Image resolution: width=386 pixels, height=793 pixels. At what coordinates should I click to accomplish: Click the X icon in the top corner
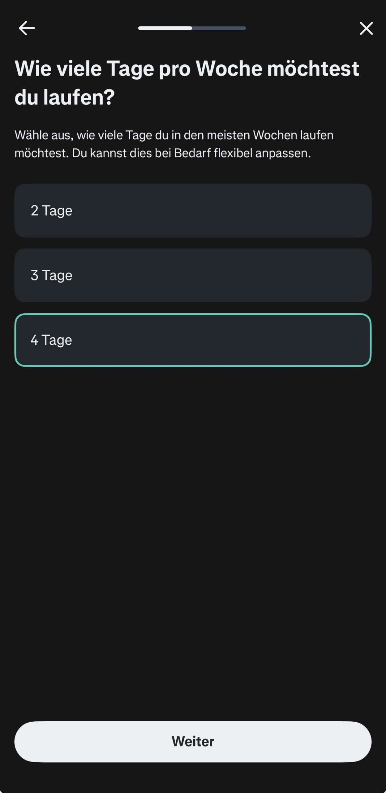tap(366, 28)
